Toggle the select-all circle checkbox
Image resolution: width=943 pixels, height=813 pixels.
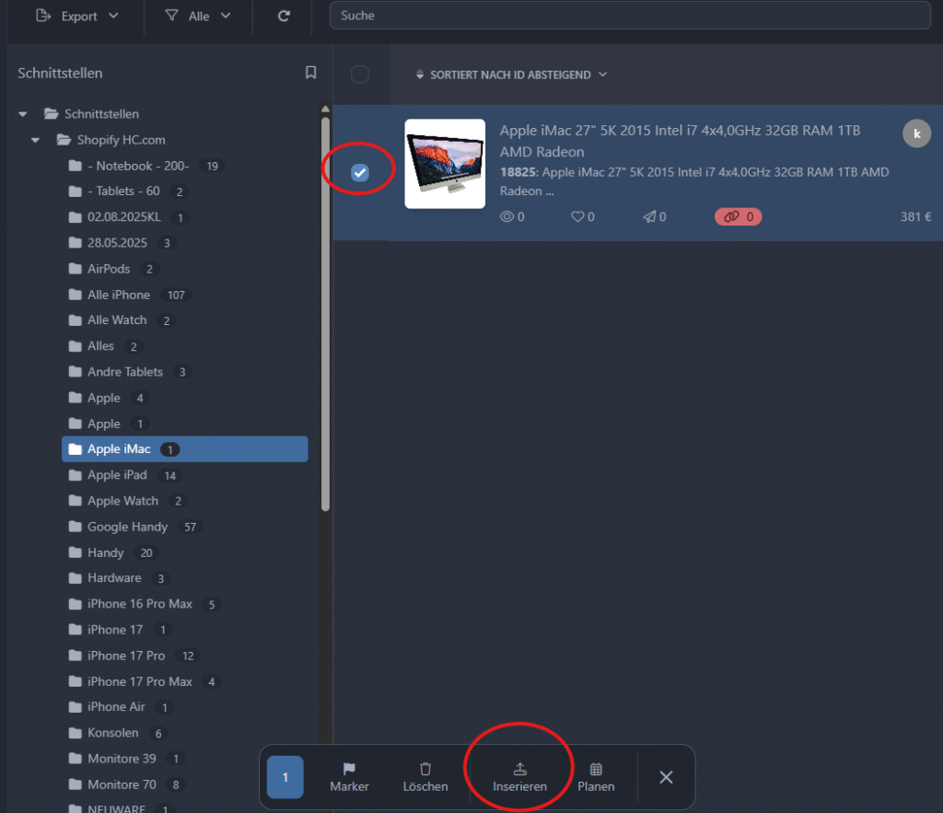[360, 75]
